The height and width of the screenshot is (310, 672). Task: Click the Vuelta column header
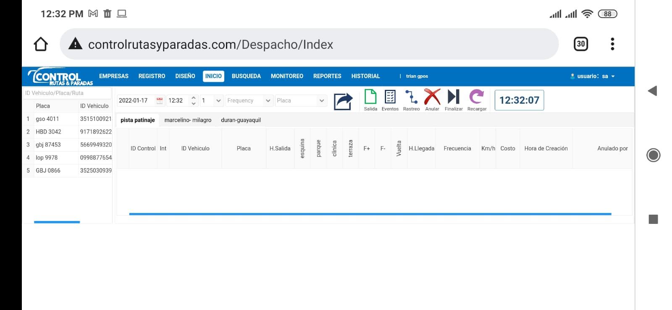point(399,148)
